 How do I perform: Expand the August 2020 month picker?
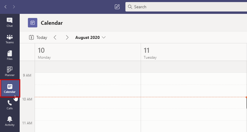pos(90,37)
